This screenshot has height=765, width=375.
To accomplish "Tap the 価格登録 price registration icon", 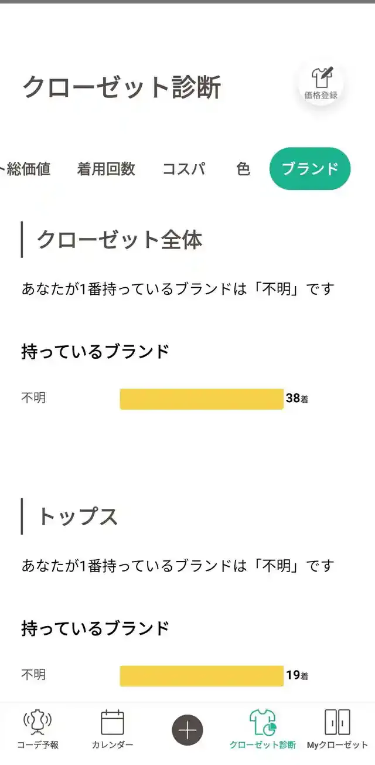I will (x=321, y=83).
